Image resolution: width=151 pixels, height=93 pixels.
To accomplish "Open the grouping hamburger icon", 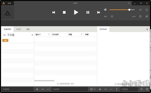I will [5, 35].
